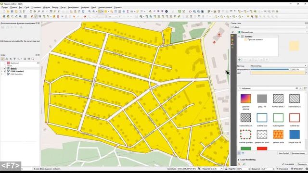Toggle the render checkbox in status bar

(277, 169)
